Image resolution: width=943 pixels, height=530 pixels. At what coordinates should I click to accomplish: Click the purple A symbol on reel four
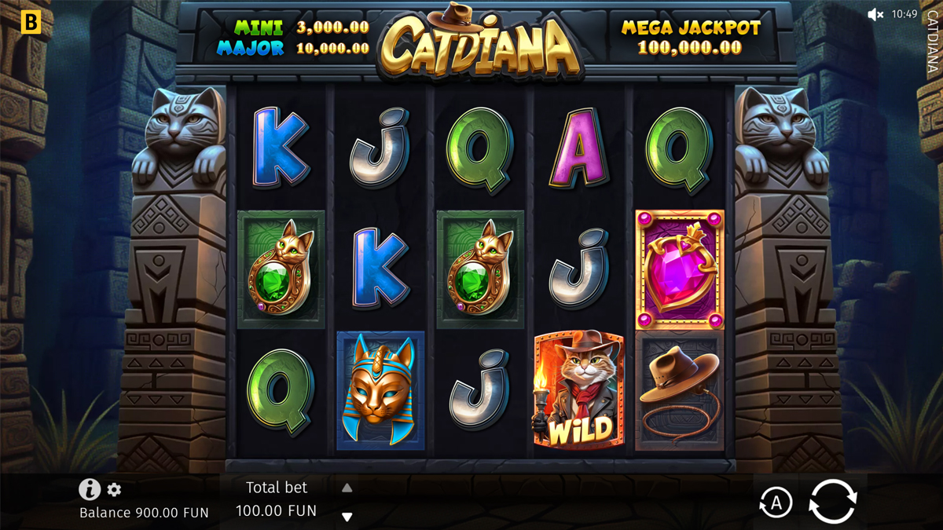tap(579, 149)
